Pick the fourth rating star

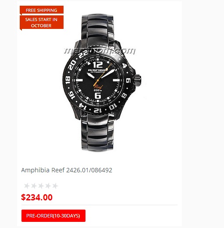point(48,186)
